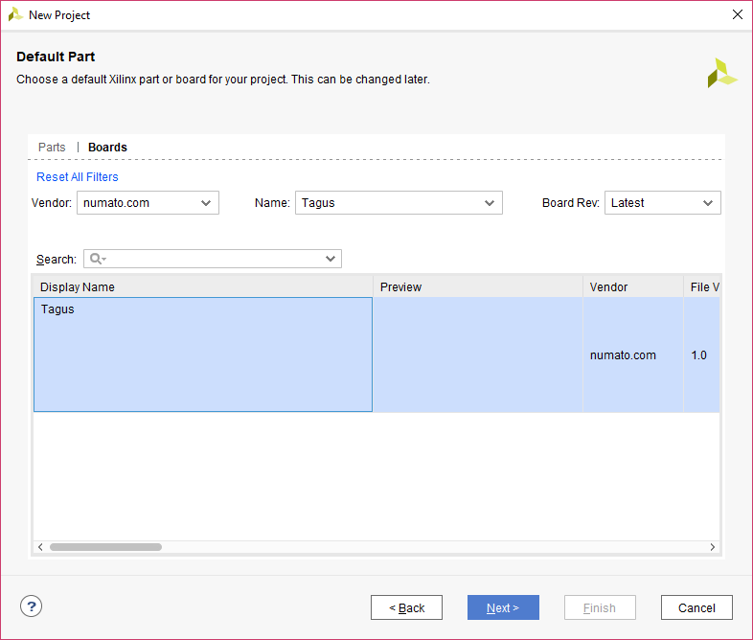Go back with the Back button
Image resolution: width=753 pixels, height=640 pixels.
[x=406, y=607]
